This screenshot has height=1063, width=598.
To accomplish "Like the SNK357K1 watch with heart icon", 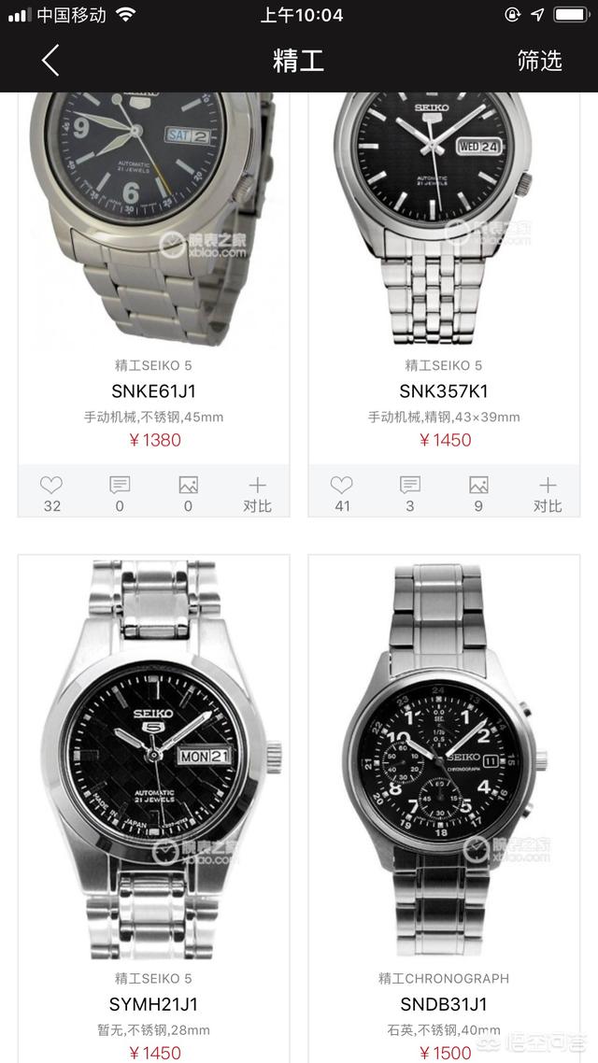I will [342, 485].
